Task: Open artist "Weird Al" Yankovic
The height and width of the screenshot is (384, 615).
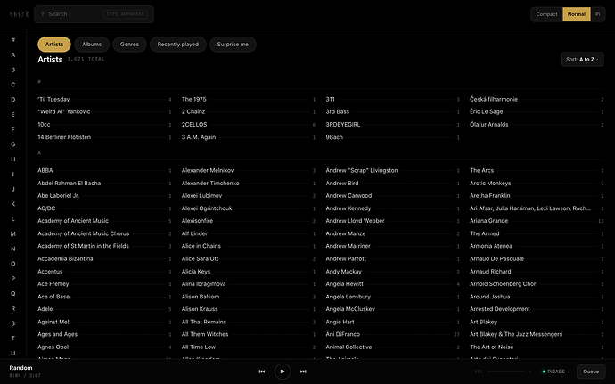Action: pos(104,111)
